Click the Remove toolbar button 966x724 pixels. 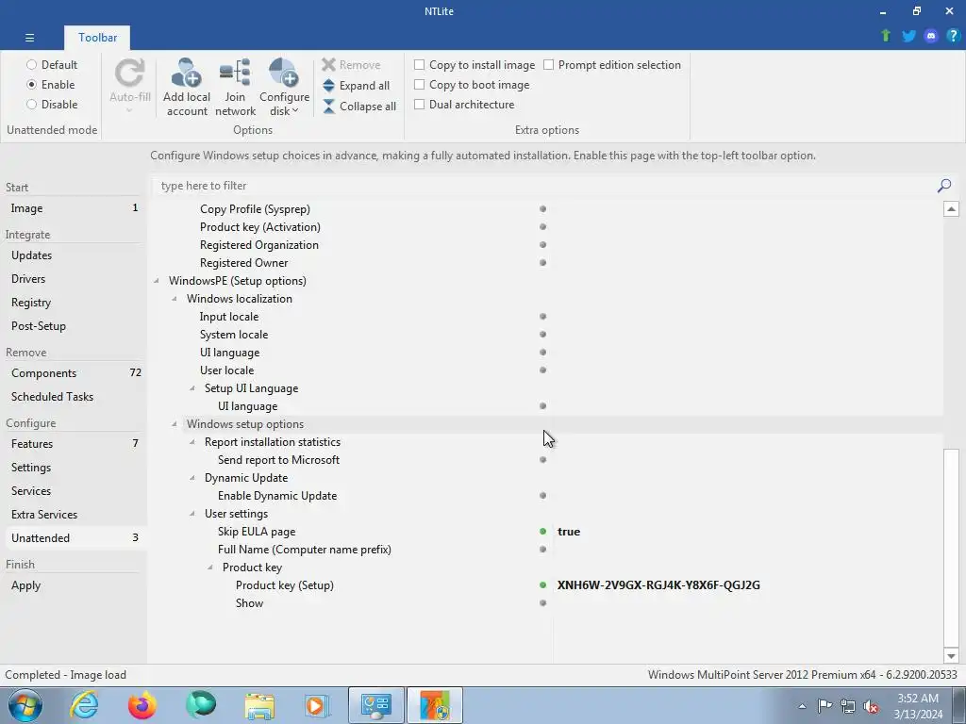351,65
